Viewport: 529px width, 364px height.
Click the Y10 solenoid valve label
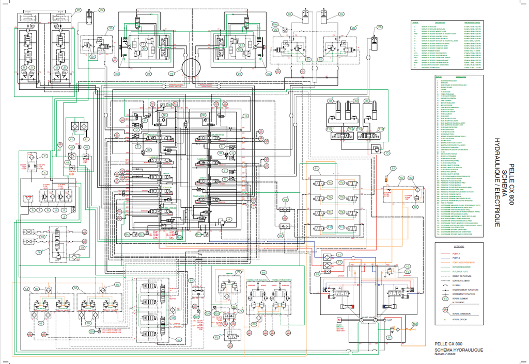tap(330, 227)
